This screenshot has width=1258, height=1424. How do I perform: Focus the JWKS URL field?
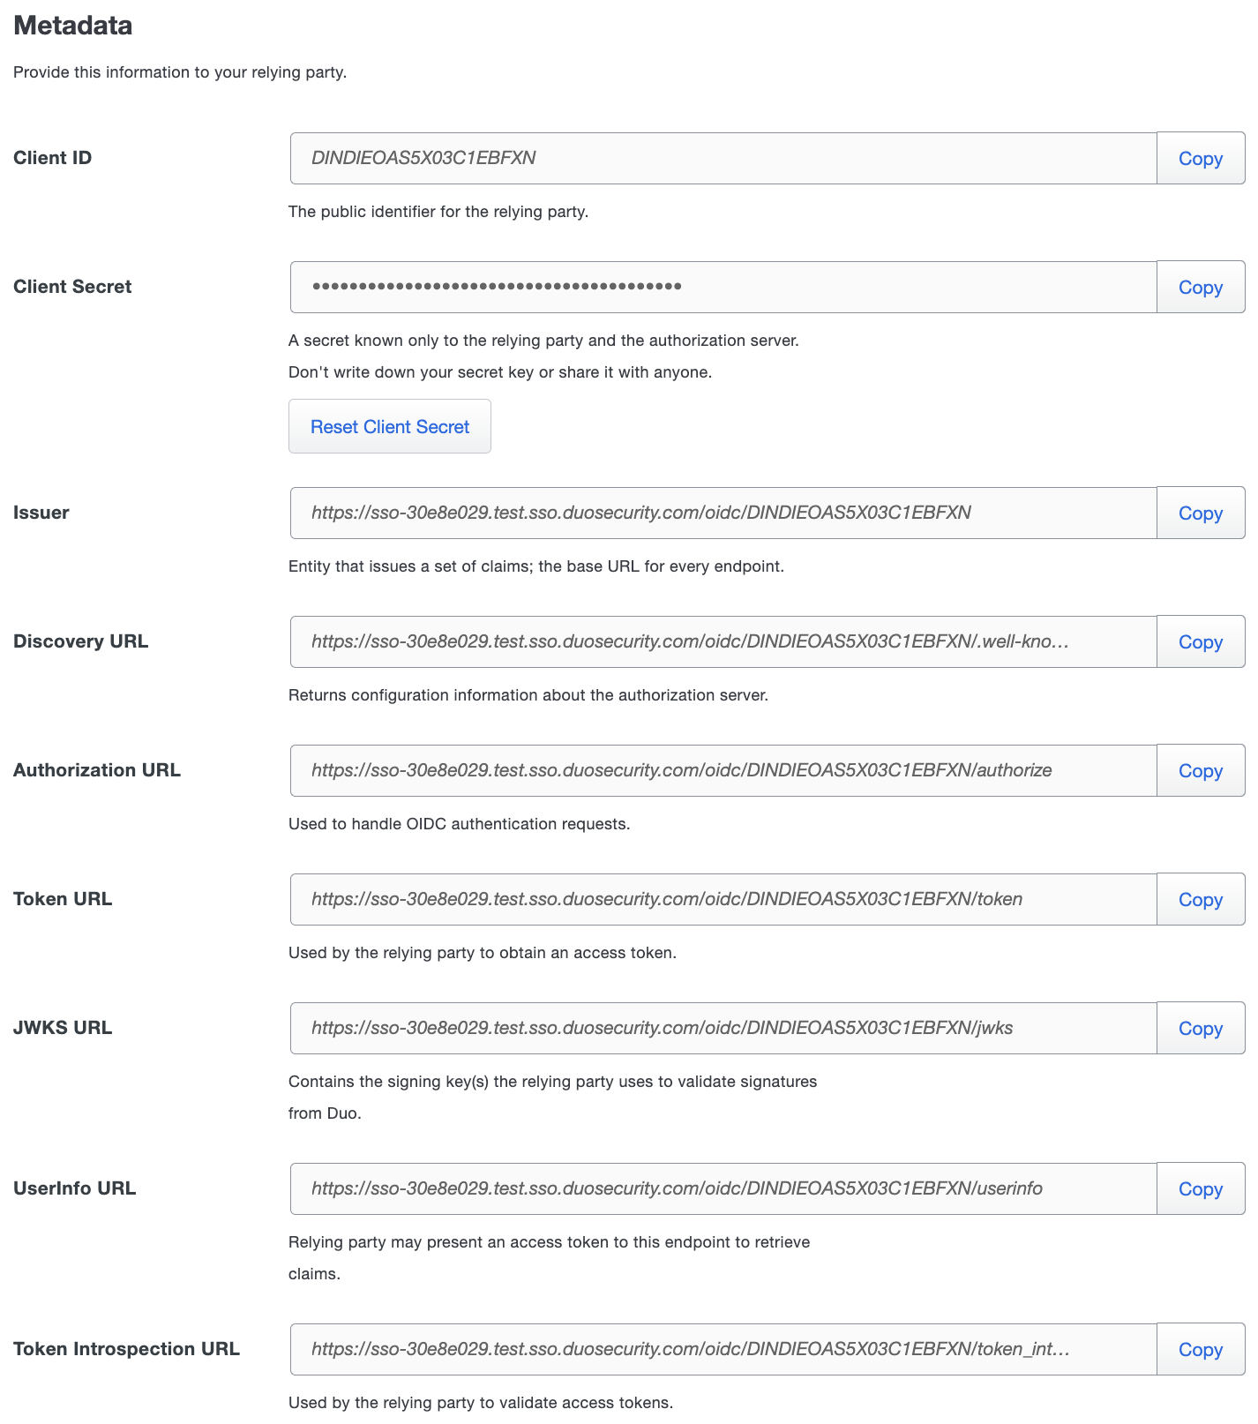pyautogui.click(x=723, y=1029)
